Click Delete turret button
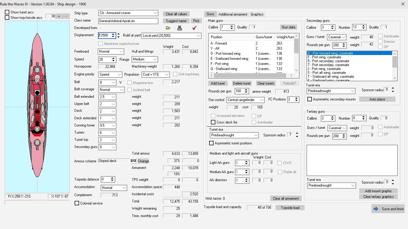 [x=242, y=83]
